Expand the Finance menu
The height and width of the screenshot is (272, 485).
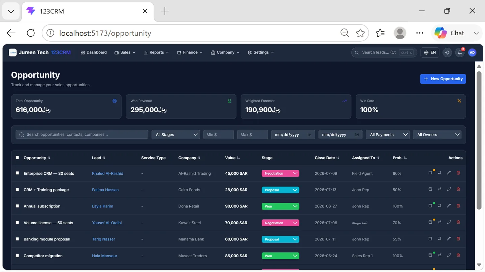190,52
